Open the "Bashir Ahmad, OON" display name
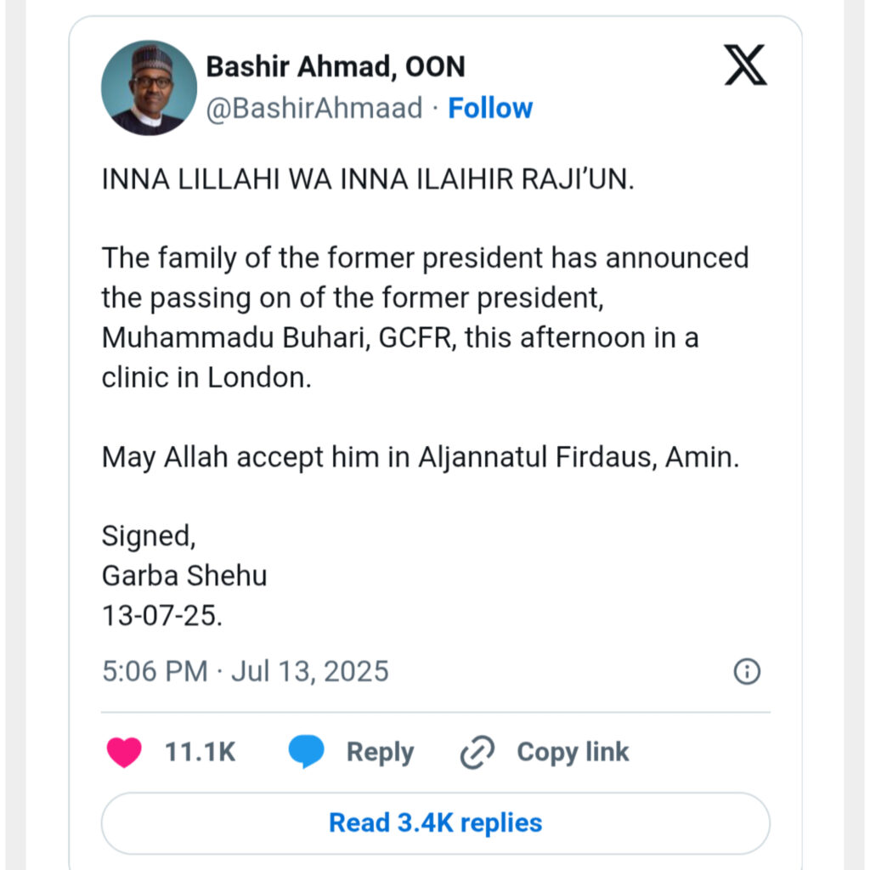Image resolution: width=870 pixels, height=870 pixels. (x=336, y=66)
